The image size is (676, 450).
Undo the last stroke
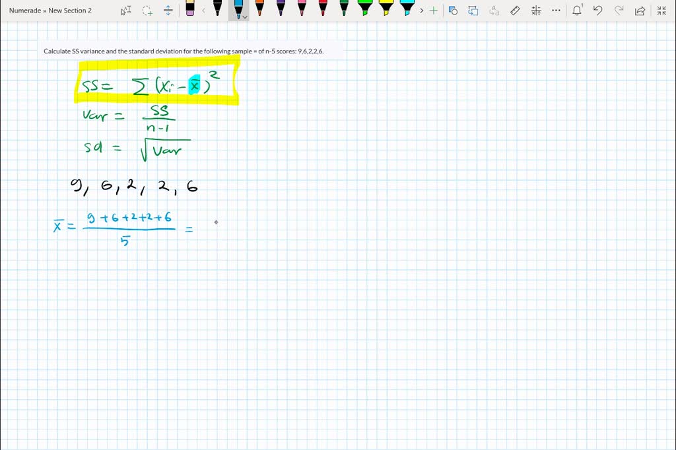pyautogui.click(x=596, y=10)
